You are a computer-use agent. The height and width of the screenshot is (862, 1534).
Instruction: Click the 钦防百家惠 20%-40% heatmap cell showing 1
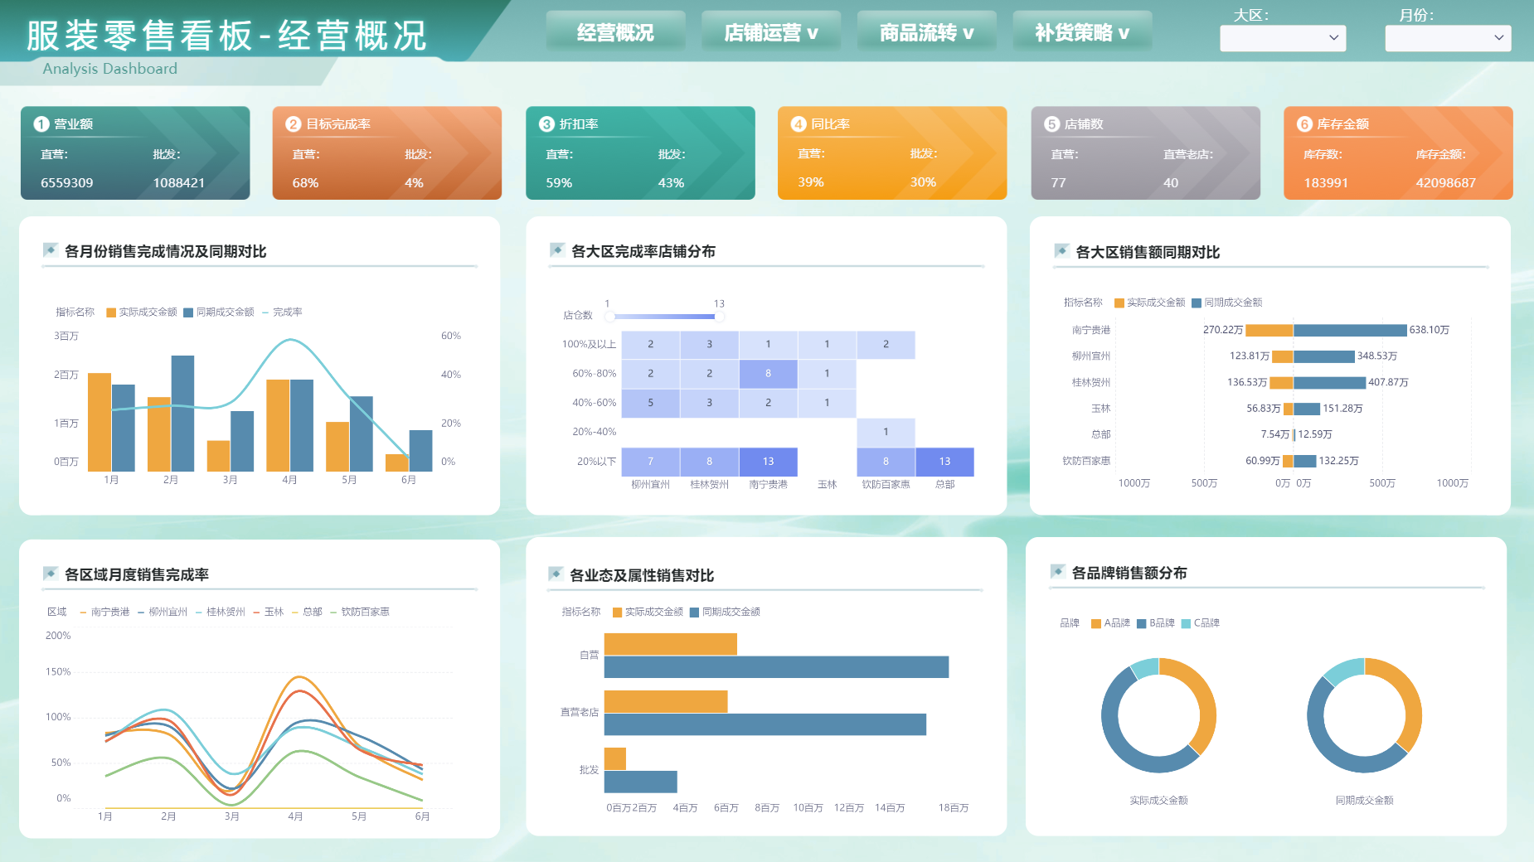886,432
